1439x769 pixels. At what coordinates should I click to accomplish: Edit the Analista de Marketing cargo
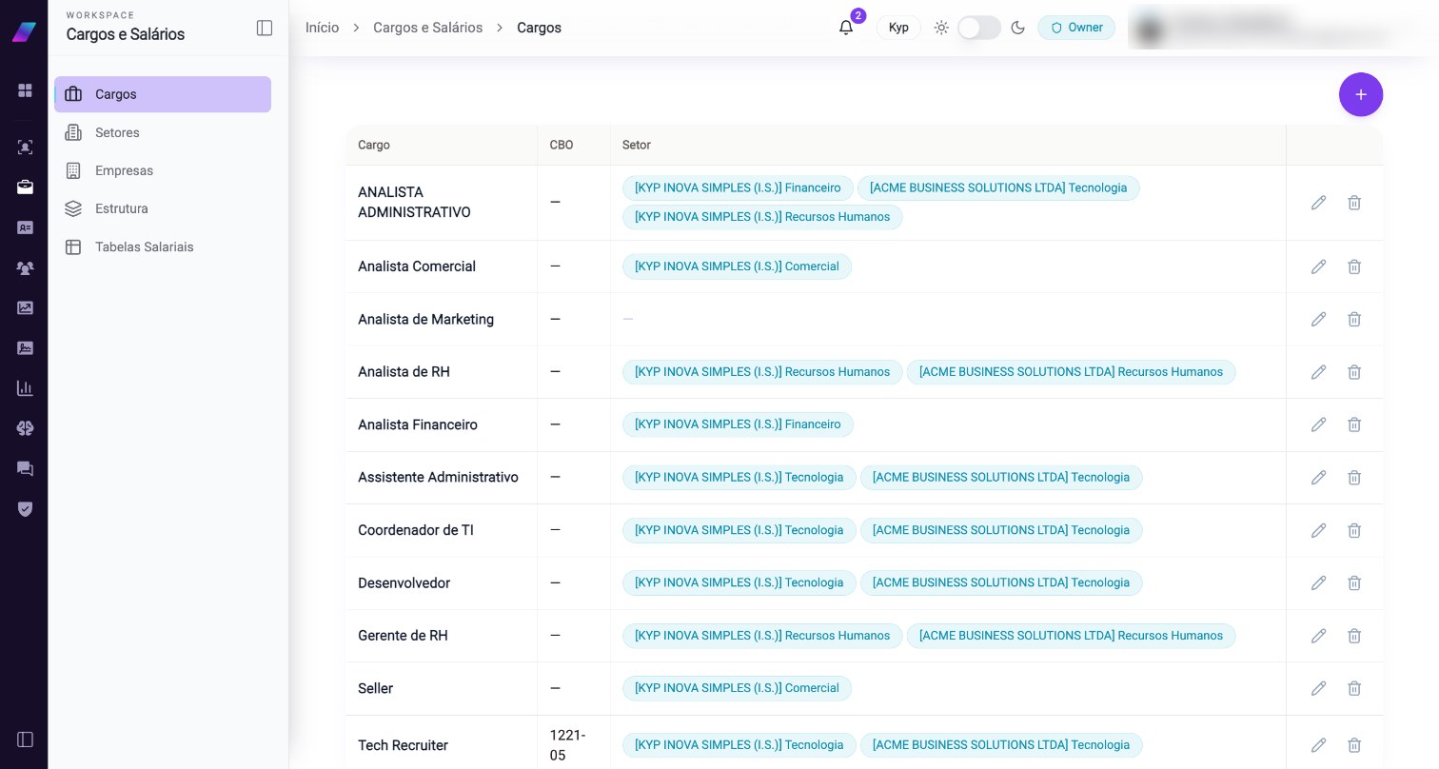tap(1318, 319)
